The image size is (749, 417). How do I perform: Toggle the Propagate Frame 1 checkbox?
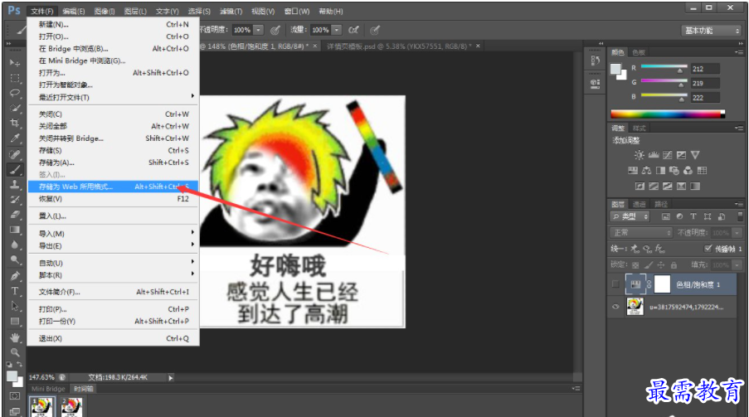coord(708,249)
